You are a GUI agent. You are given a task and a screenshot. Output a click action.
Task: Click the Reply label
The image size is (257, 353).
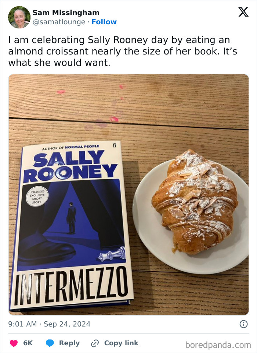point(69,343)
